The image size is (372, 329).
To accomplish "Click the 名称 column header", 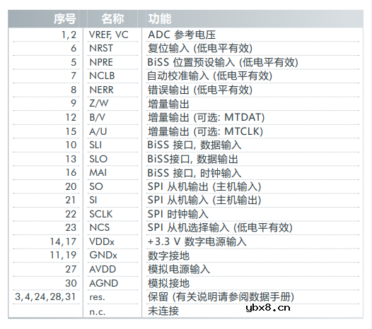I will (x=112, y=19).
